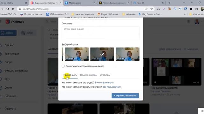Viewport: 204px width, 114px height.
Task: Click the VK Видео logo
Action: [x=15, y=22]
